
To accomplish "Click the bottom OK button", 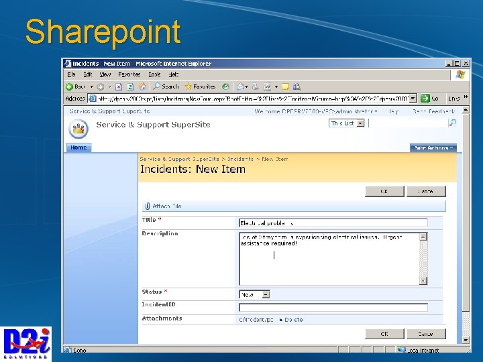I will point(384,334).
